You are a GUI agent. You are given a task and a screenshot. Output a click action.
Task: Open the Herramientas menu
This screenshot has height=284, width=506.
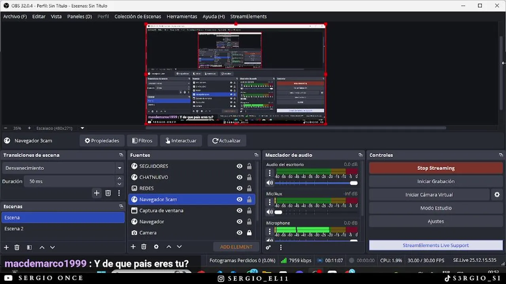tap(182, 17)
